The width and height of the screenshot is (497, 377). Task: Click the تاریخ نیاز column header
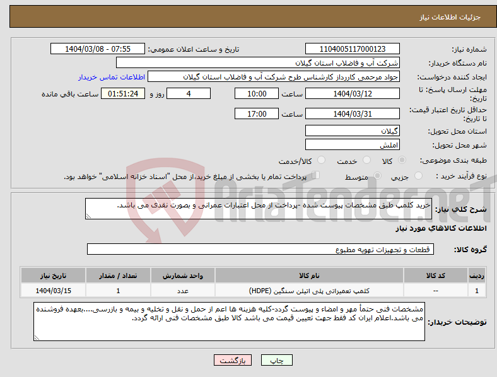[x=53, y=275]
